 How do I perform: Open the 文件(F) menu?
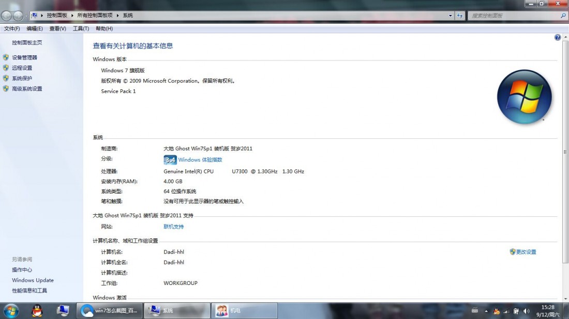pyautogui.click(x=12, y=28)
